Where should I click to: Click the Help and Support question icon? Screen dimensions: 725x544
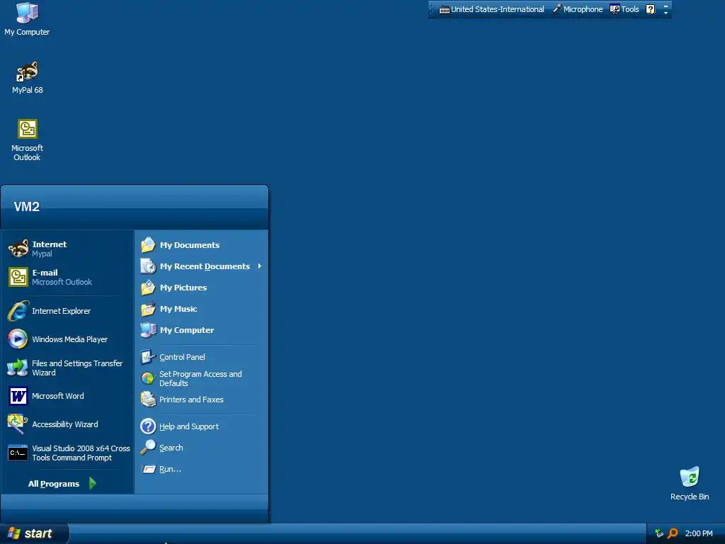[148, 426]
